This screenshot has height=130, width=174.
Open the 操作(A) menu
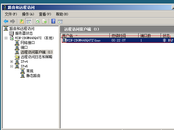coord(28,14)
